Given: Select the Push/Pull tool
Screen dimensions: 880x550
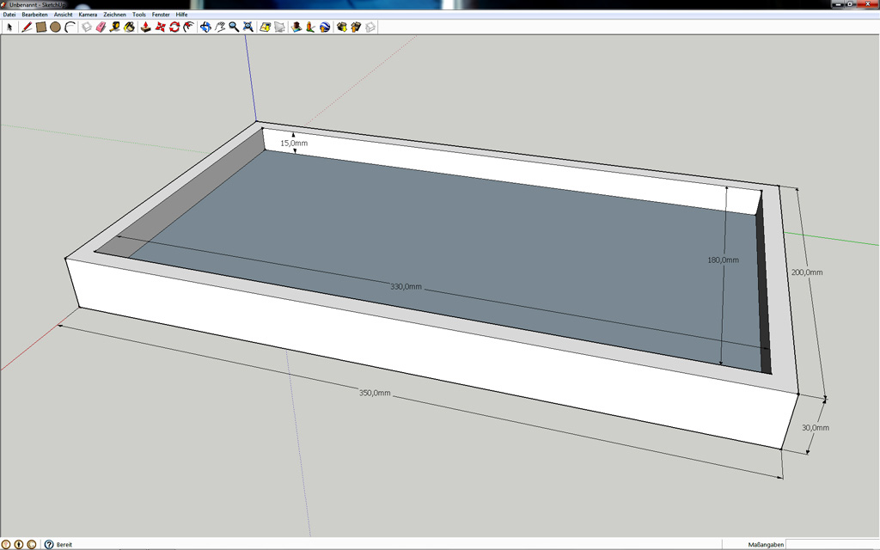Looking at the screenshot, I should [145, 27].
